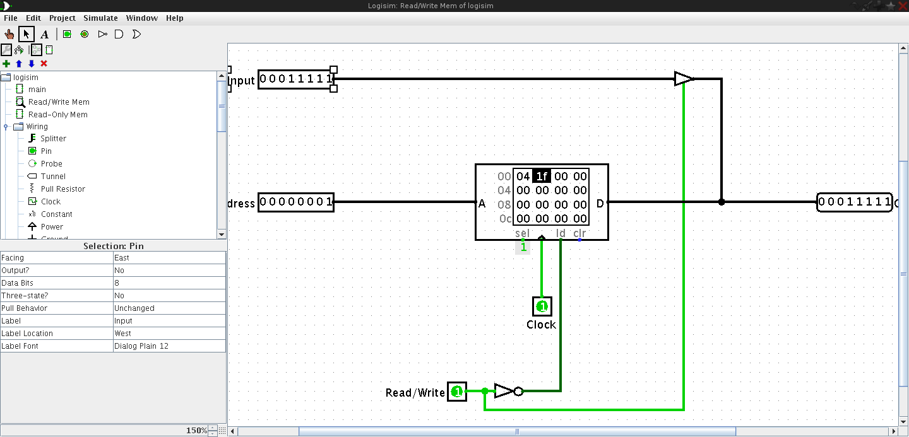The image size is (909, 437).
Task: Open the Project menu
Action: pyautogui.click(x=62, y=18)
